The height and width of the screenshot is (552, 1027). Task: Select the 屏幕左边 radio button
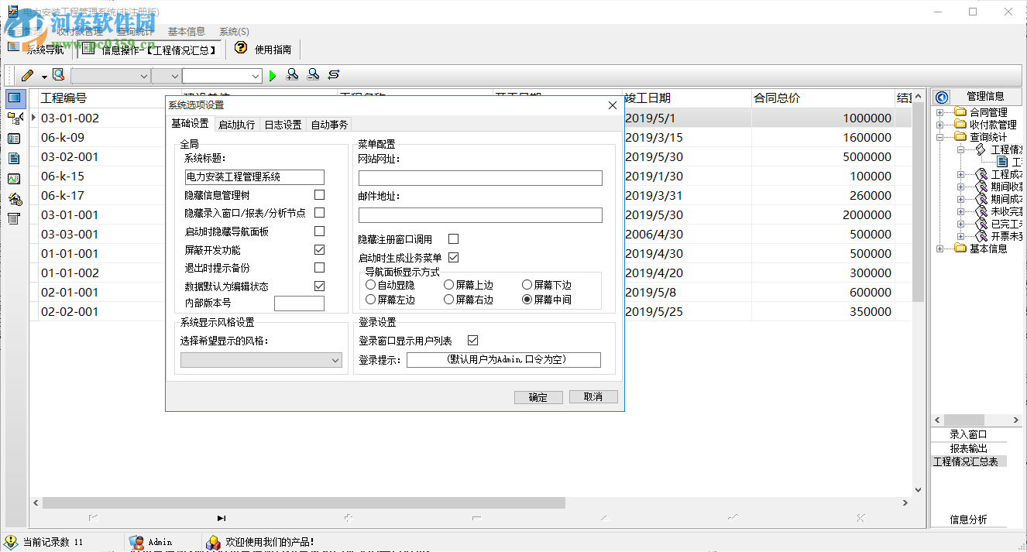(x=370, y=299)
